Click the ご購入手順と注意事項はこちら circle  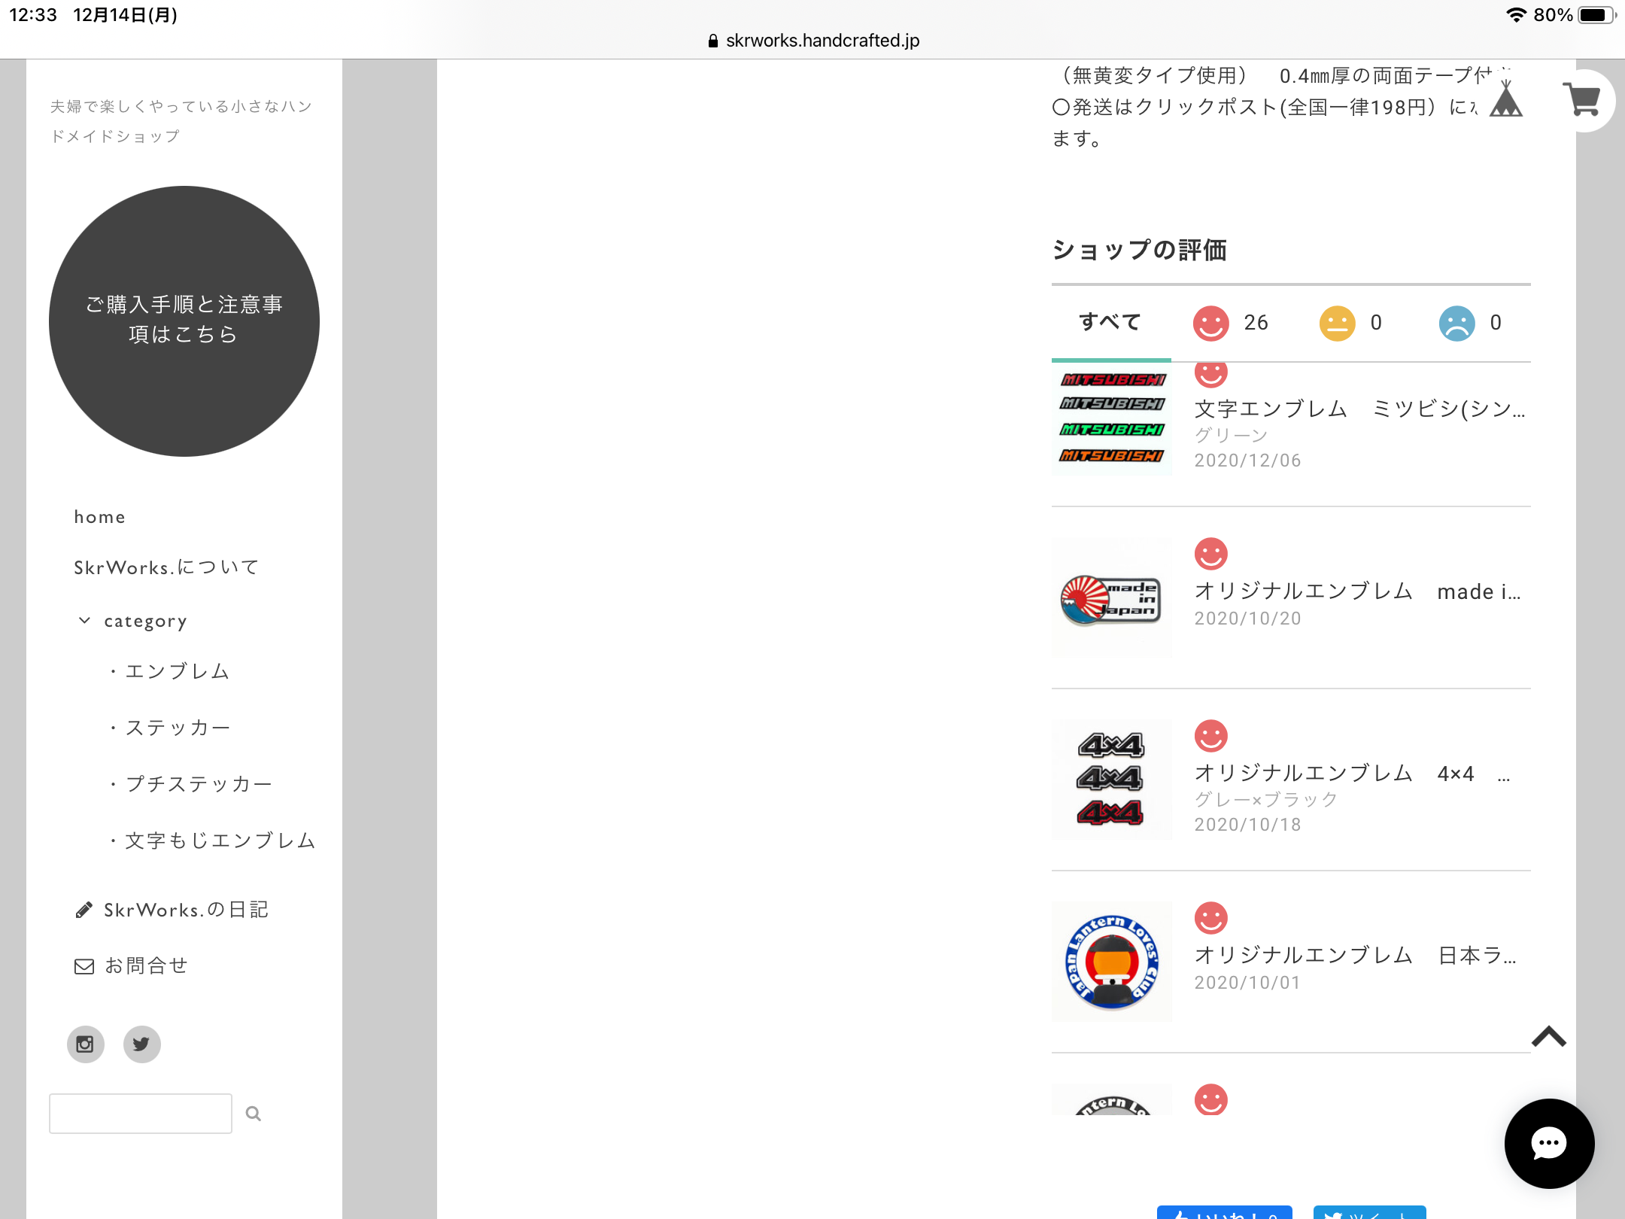point(184,321)
